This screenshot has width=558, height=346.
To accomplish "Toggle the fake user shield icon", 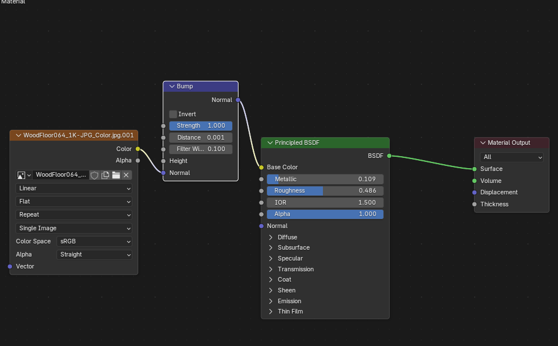I will point(94,175).
